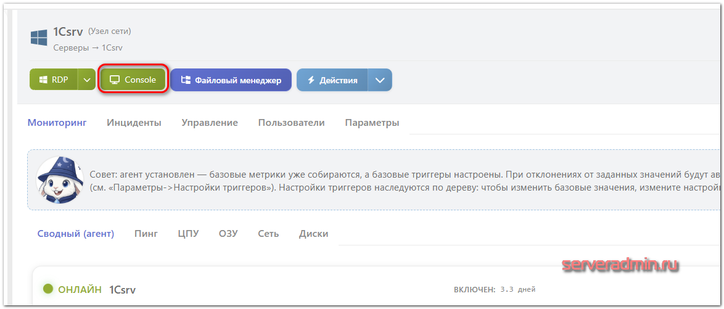Go to Серверы in the breadcrumb
This screenshot has width=724, height=309.
point(71,47)
